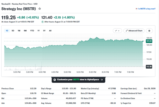Click the Customize MSTR view in AlphaSpace banner
The height and width of the screenshot is (107, 159).
coord(78,80)
